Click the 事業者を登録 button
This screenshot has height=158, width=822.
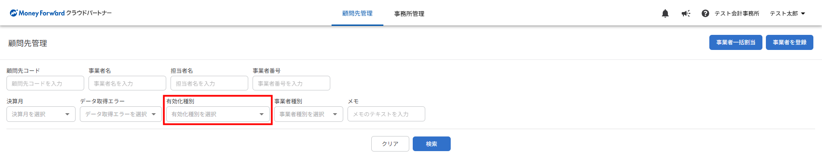click(790, 42)
